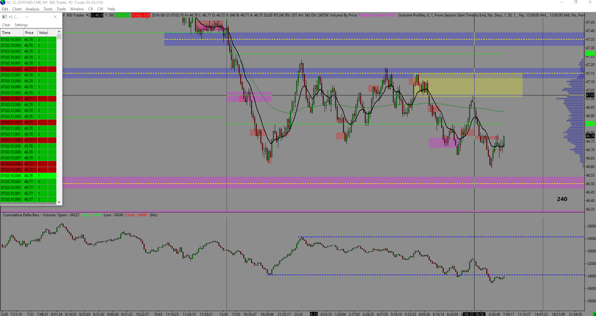Click the Time and Sales scrollbar thumb

59,37
